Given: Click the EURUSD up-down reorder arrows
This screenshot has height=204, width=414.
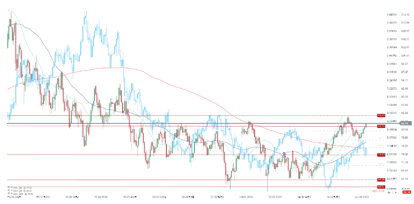Looking at the screenshot, I should click(x=393, y=192).
